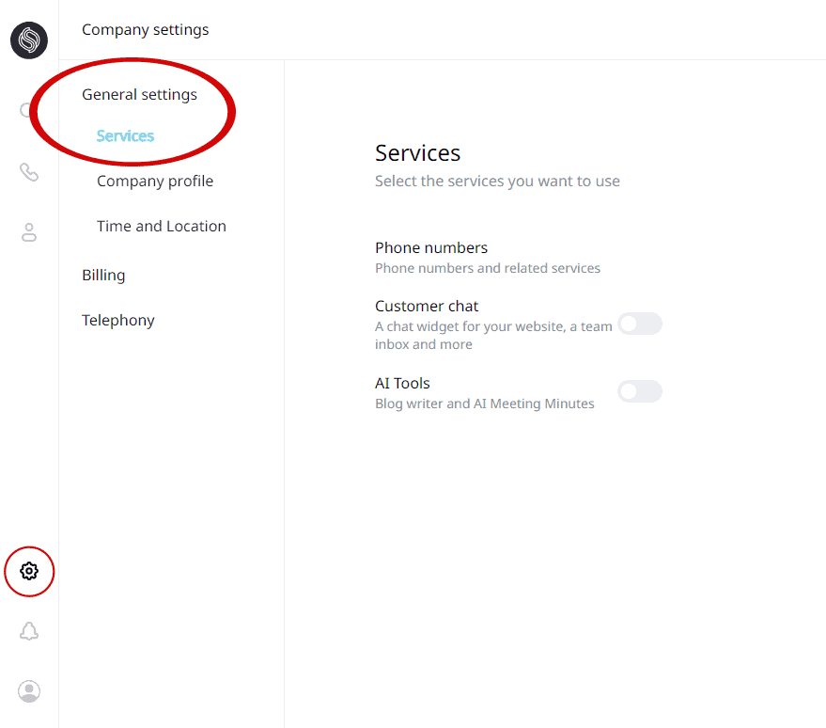Viewport: 826px width, 728px height.
Task: Click the partially hidden round sidebar icon
Action: pyautogui.click(x=26, y=111)
